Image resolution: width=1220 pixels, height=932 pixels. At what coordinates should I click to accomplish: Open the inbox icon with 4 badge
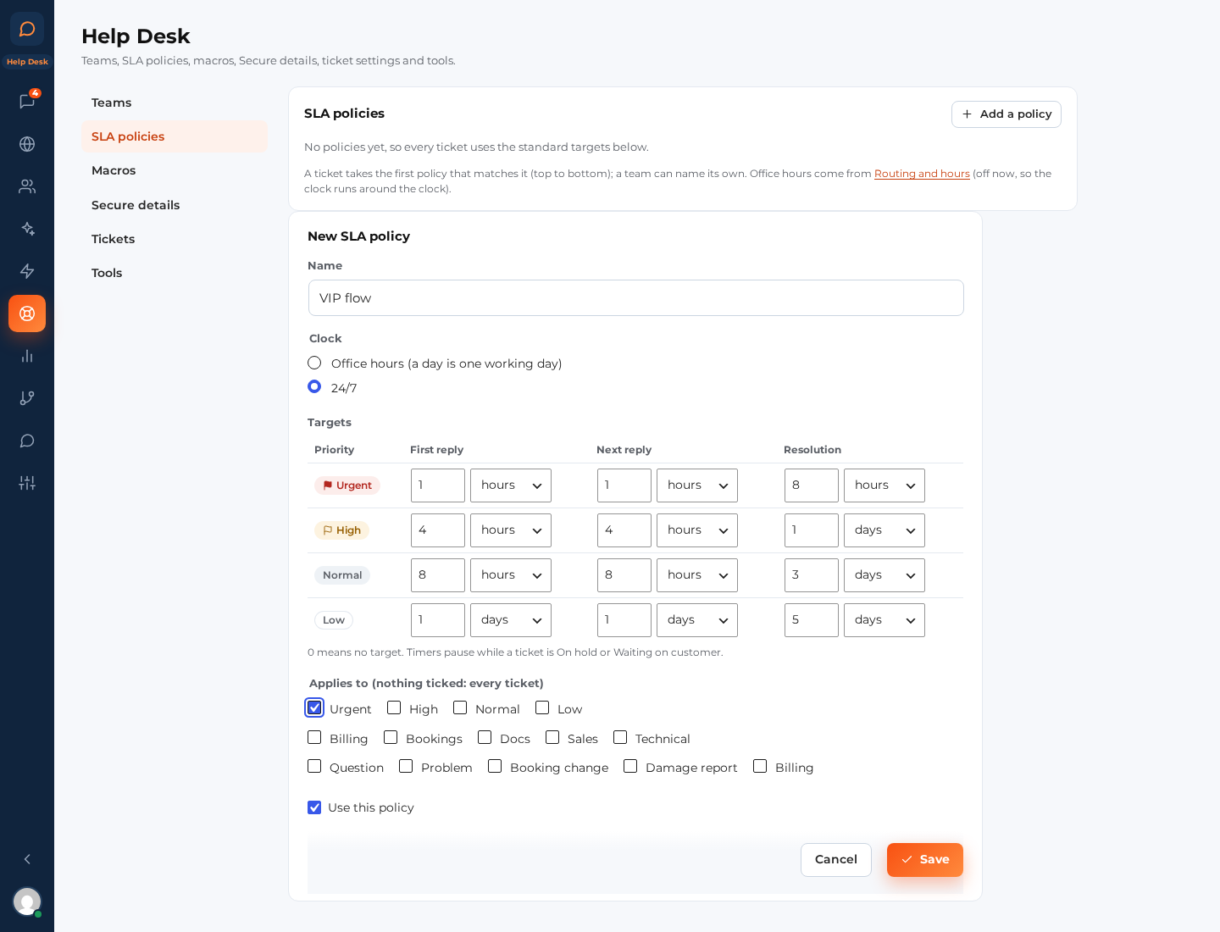(27, 102)
